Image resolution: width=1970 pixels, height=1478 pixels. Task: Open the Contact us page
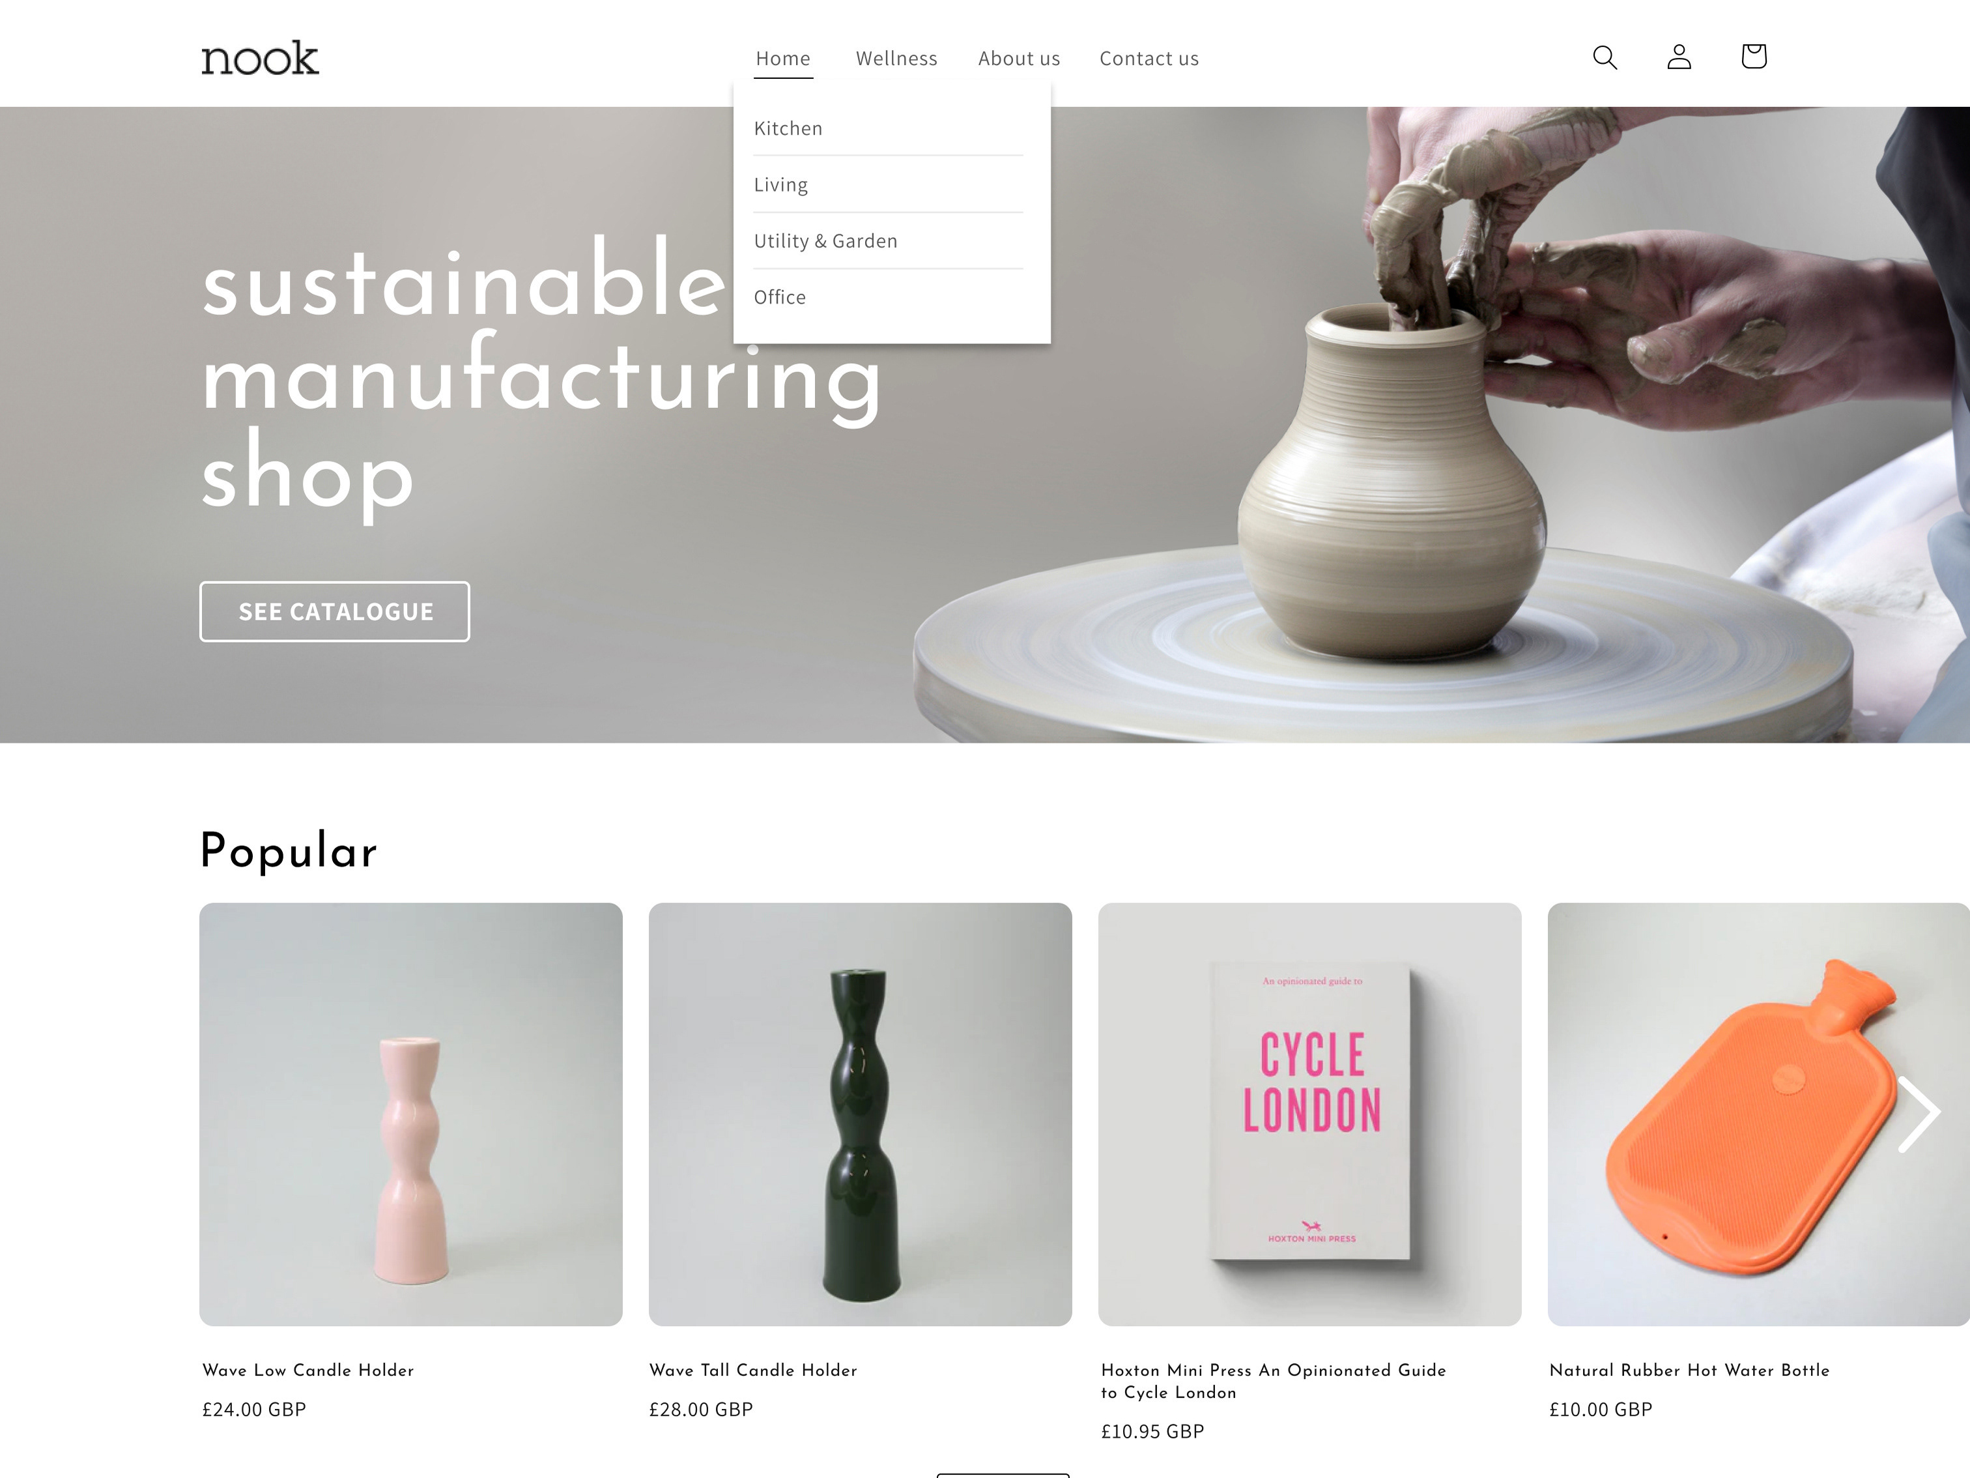click(x=1149, y=59)
